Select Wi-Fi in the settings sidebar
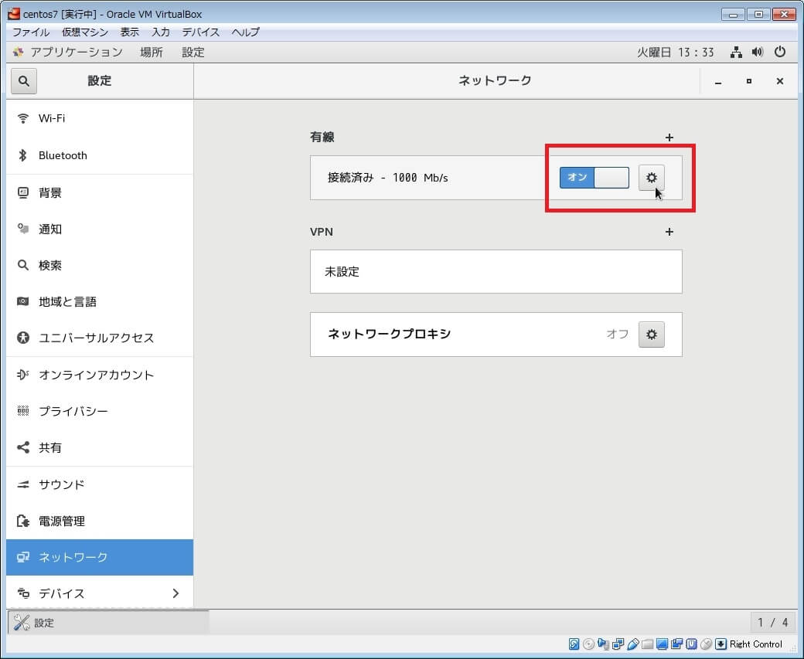This screenshot has width=804, height=659. coord(52,118)
